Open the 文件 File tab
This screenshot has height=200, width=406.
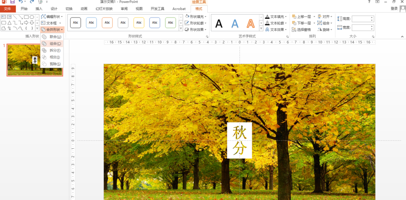coord(8,9)
